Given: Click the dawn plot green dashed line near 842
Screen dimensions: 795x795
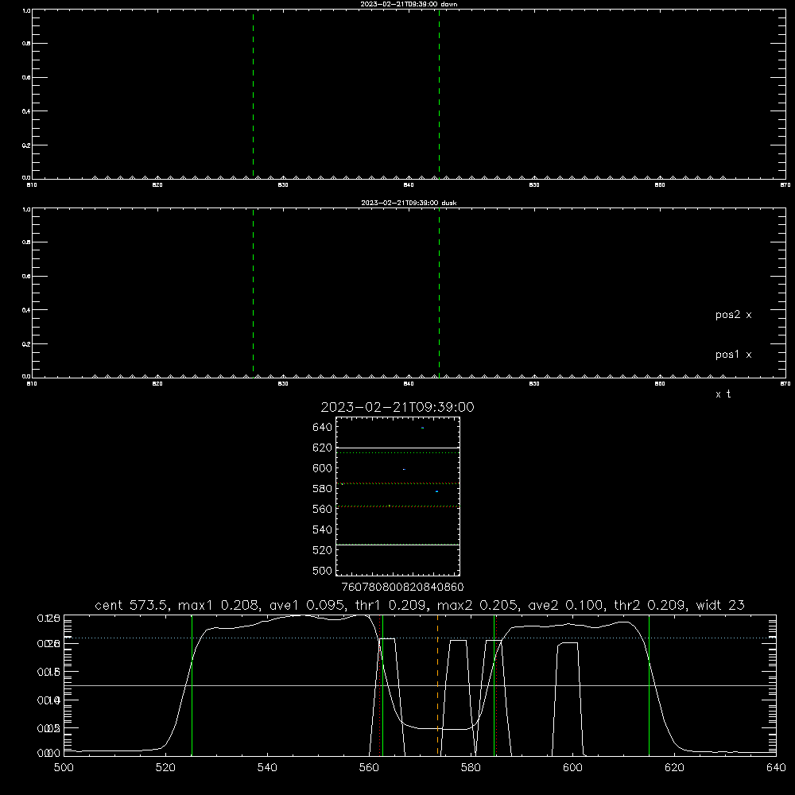Looking at the screenshot, I should [x=439, y=94].
